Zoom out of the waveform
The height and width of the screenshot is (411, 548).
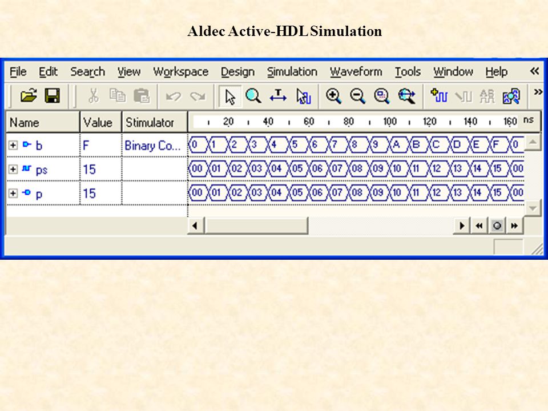click(x=357, y=96)
